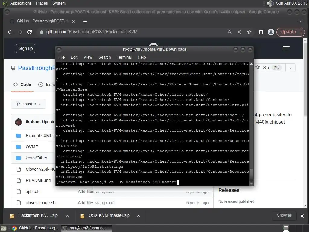Click Chrome forward arrow
The height and width of the screenshot is (232, 309).
[20, 32]
